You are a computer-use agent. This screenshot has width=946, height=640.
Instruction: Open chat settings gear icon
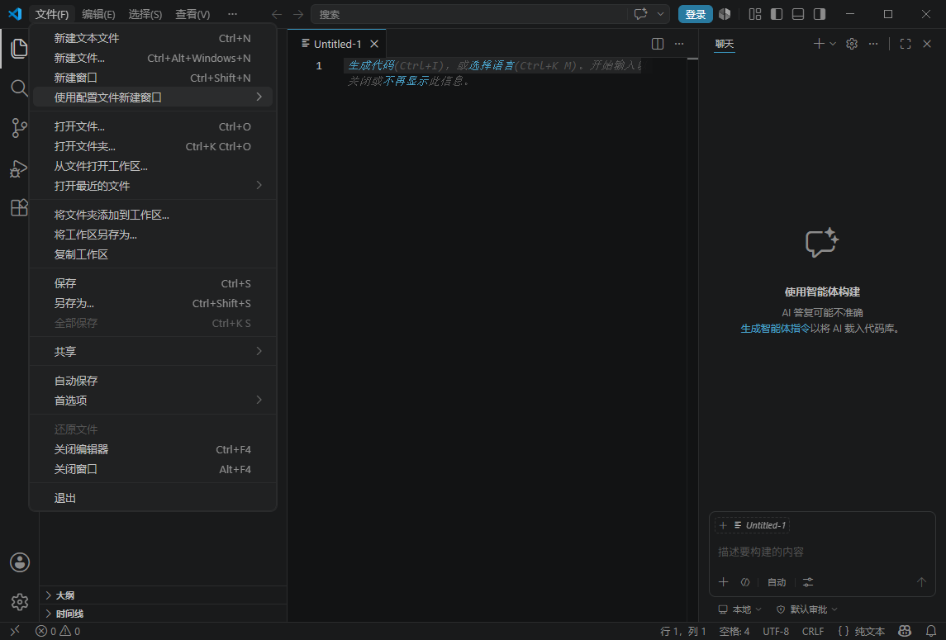point(852,44)
